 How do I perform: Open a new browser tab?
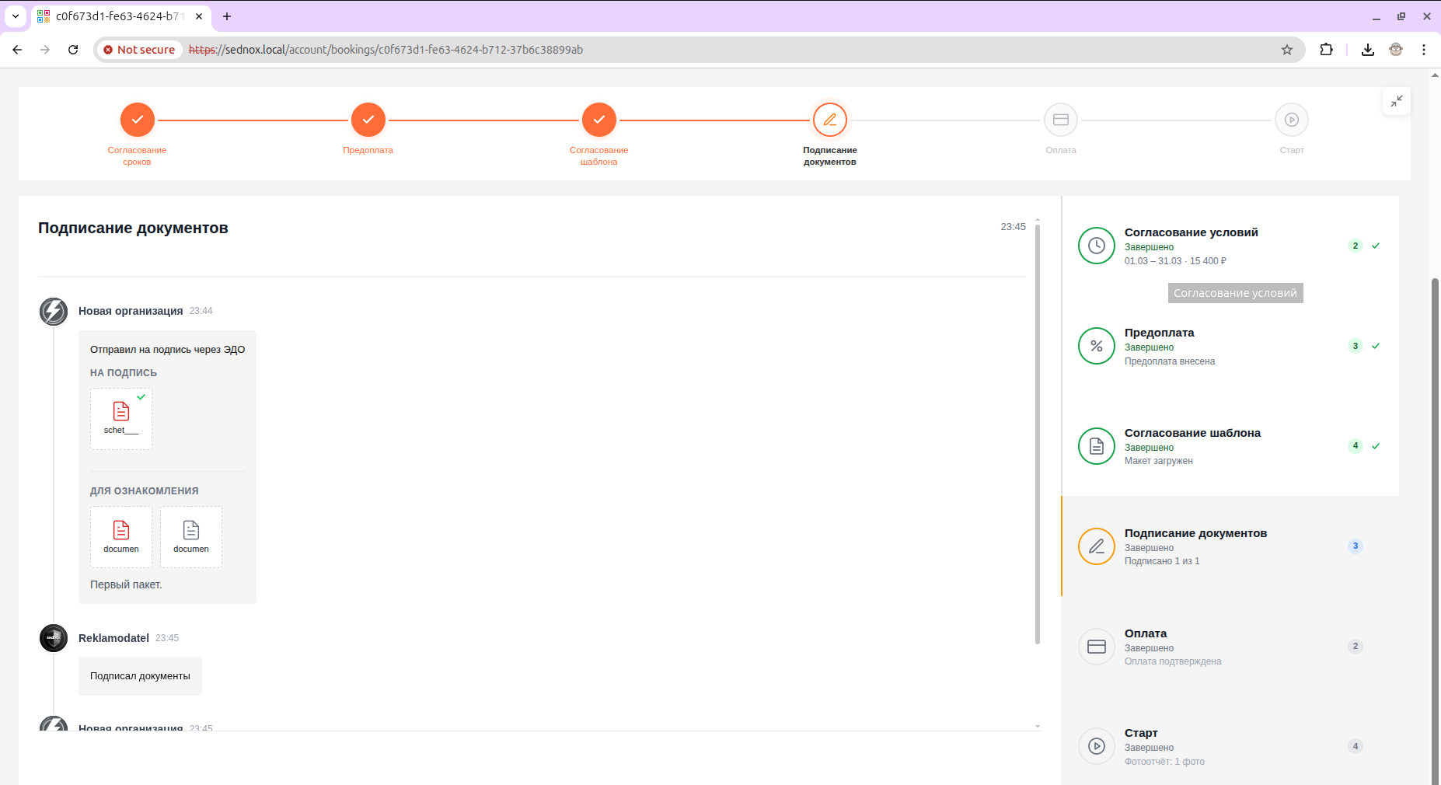click(227, 16)
